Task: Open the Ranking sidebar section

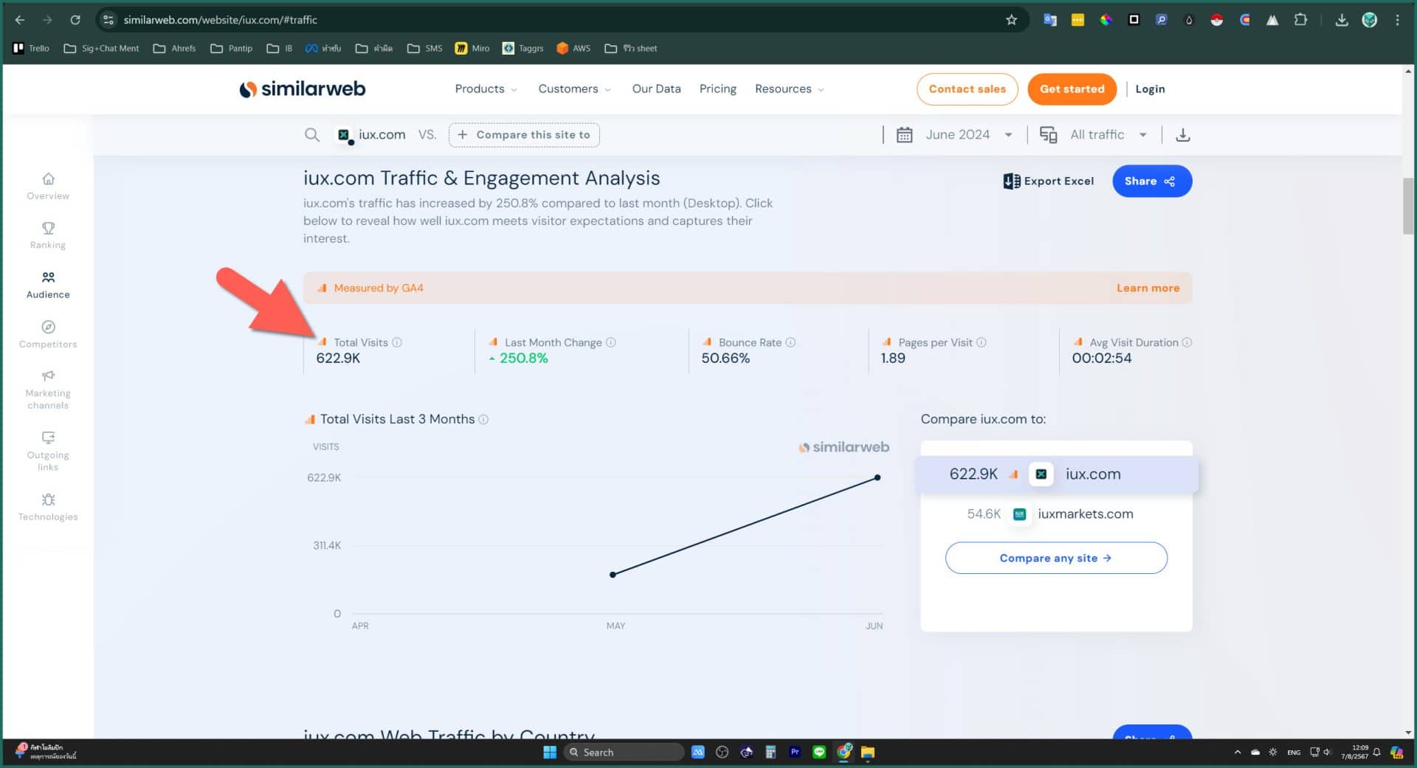Action: click(x=48, y=235)
